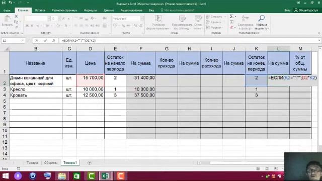Select cell with price 15 700,00

91,80
